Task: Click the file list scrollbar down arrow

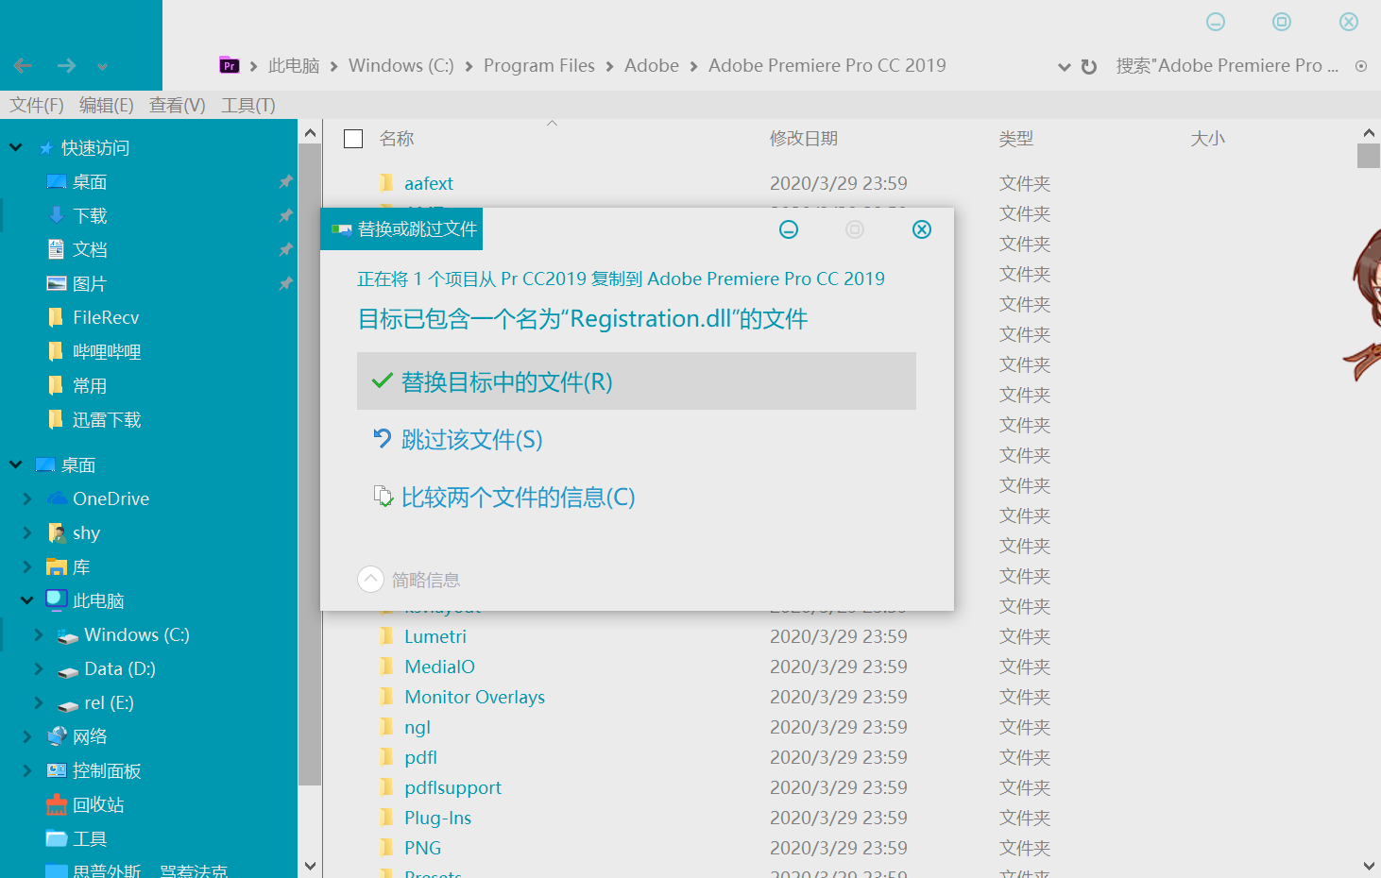Action: (x=1369, y=866)
